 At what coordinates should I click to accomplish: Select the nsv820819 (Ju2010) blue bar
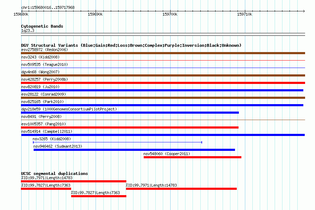click(x=162, y=90)
